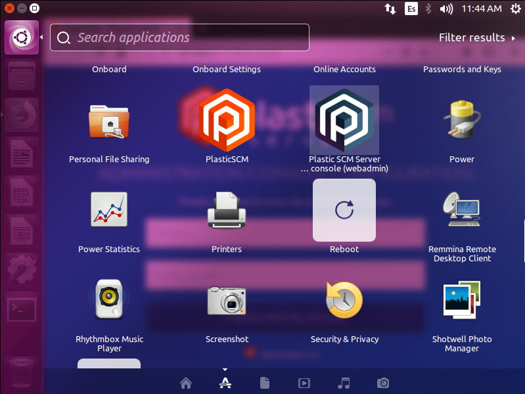Launch the orange PlasticSCM application
525x394 pixels.
(227, 120)
